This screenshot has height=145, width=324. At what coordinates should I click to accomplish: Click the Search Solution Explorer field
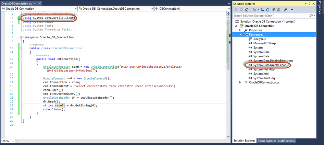pyautogui.click(x=269, y=16)
